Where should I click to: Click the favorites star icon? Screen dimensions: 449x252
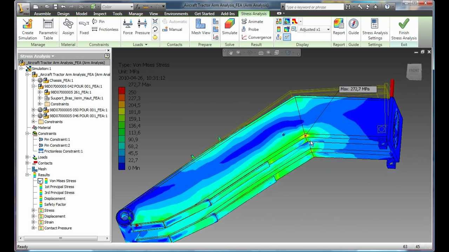click(375, 7)
